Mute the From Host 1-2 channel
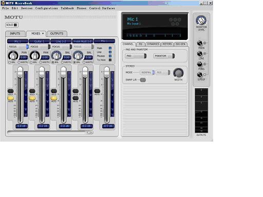Viewport: 263px width, 197px height. [x=76, y=98]
